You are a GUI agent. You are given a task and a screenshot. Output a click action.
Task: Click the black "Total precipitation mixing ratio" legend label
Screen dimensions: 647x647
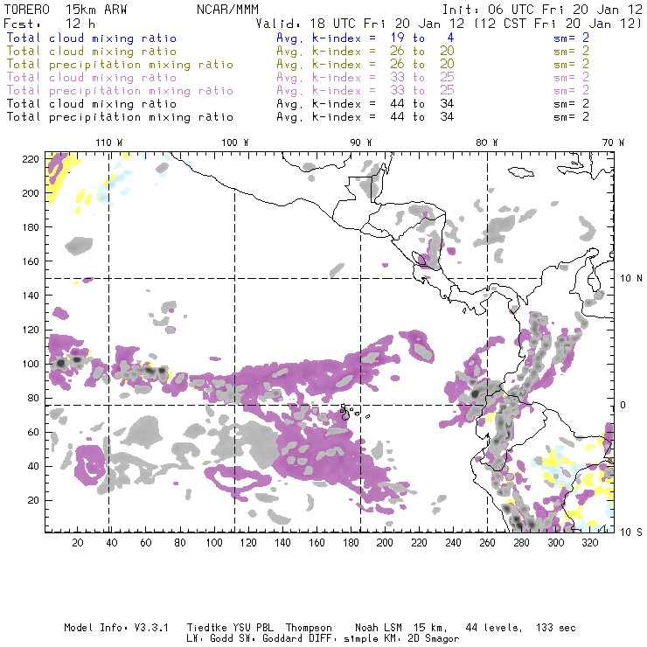point(120,117)
